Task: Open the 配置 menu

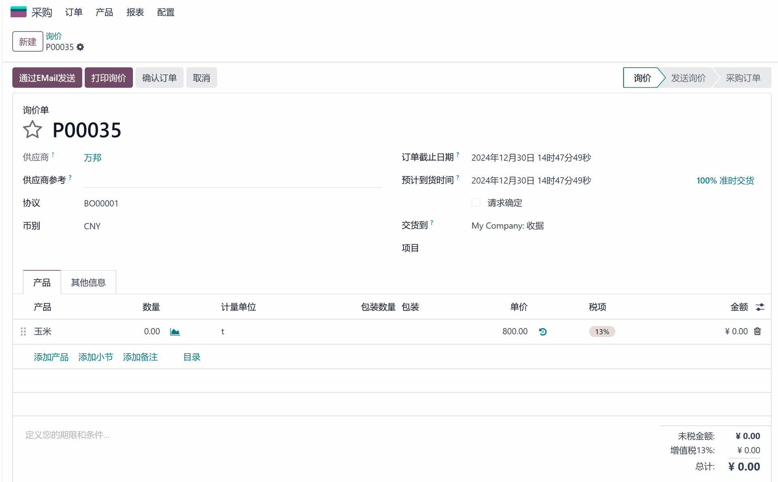Action: (x=166, y=12)
